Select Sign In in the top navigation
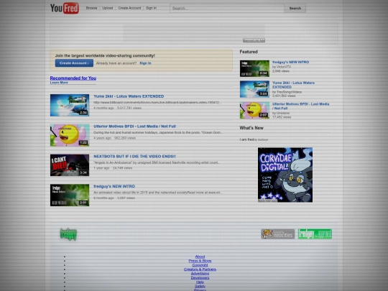The image size is (388, 291). click(x=151, y=8)
